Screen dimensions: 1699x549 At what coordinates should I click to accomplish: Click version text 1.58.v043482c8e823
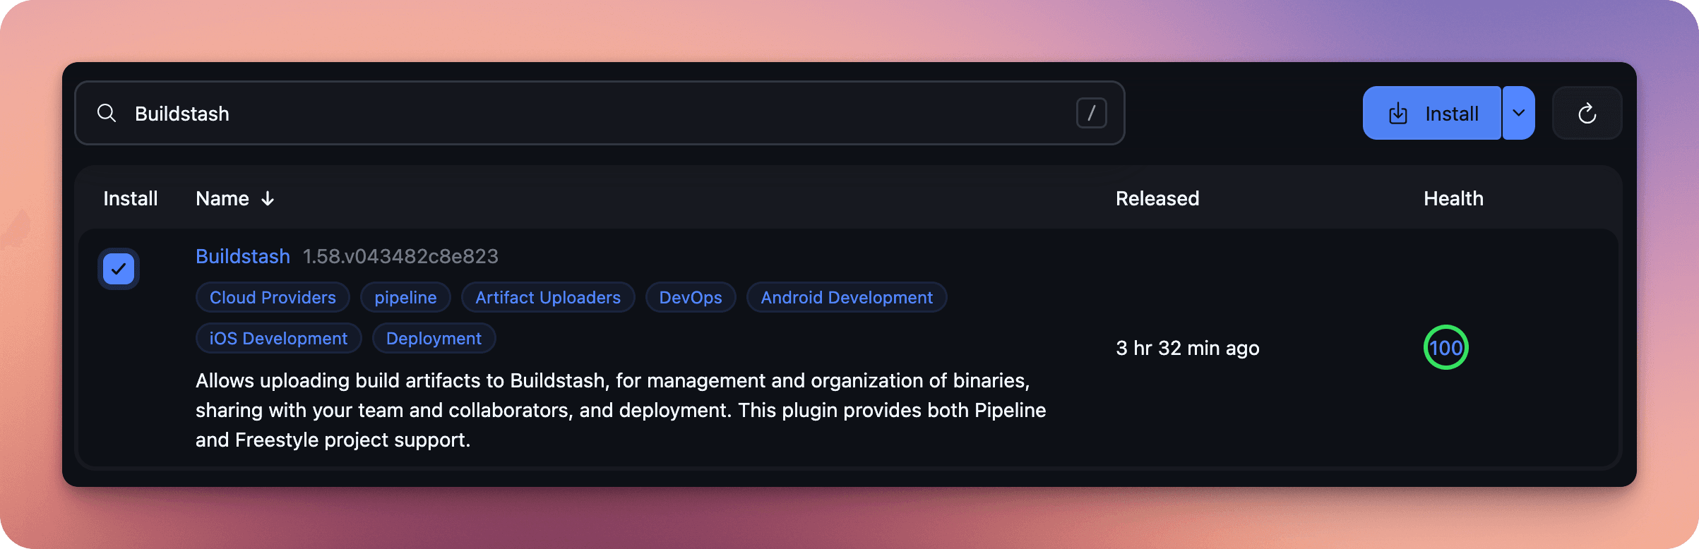coord(400,256)
